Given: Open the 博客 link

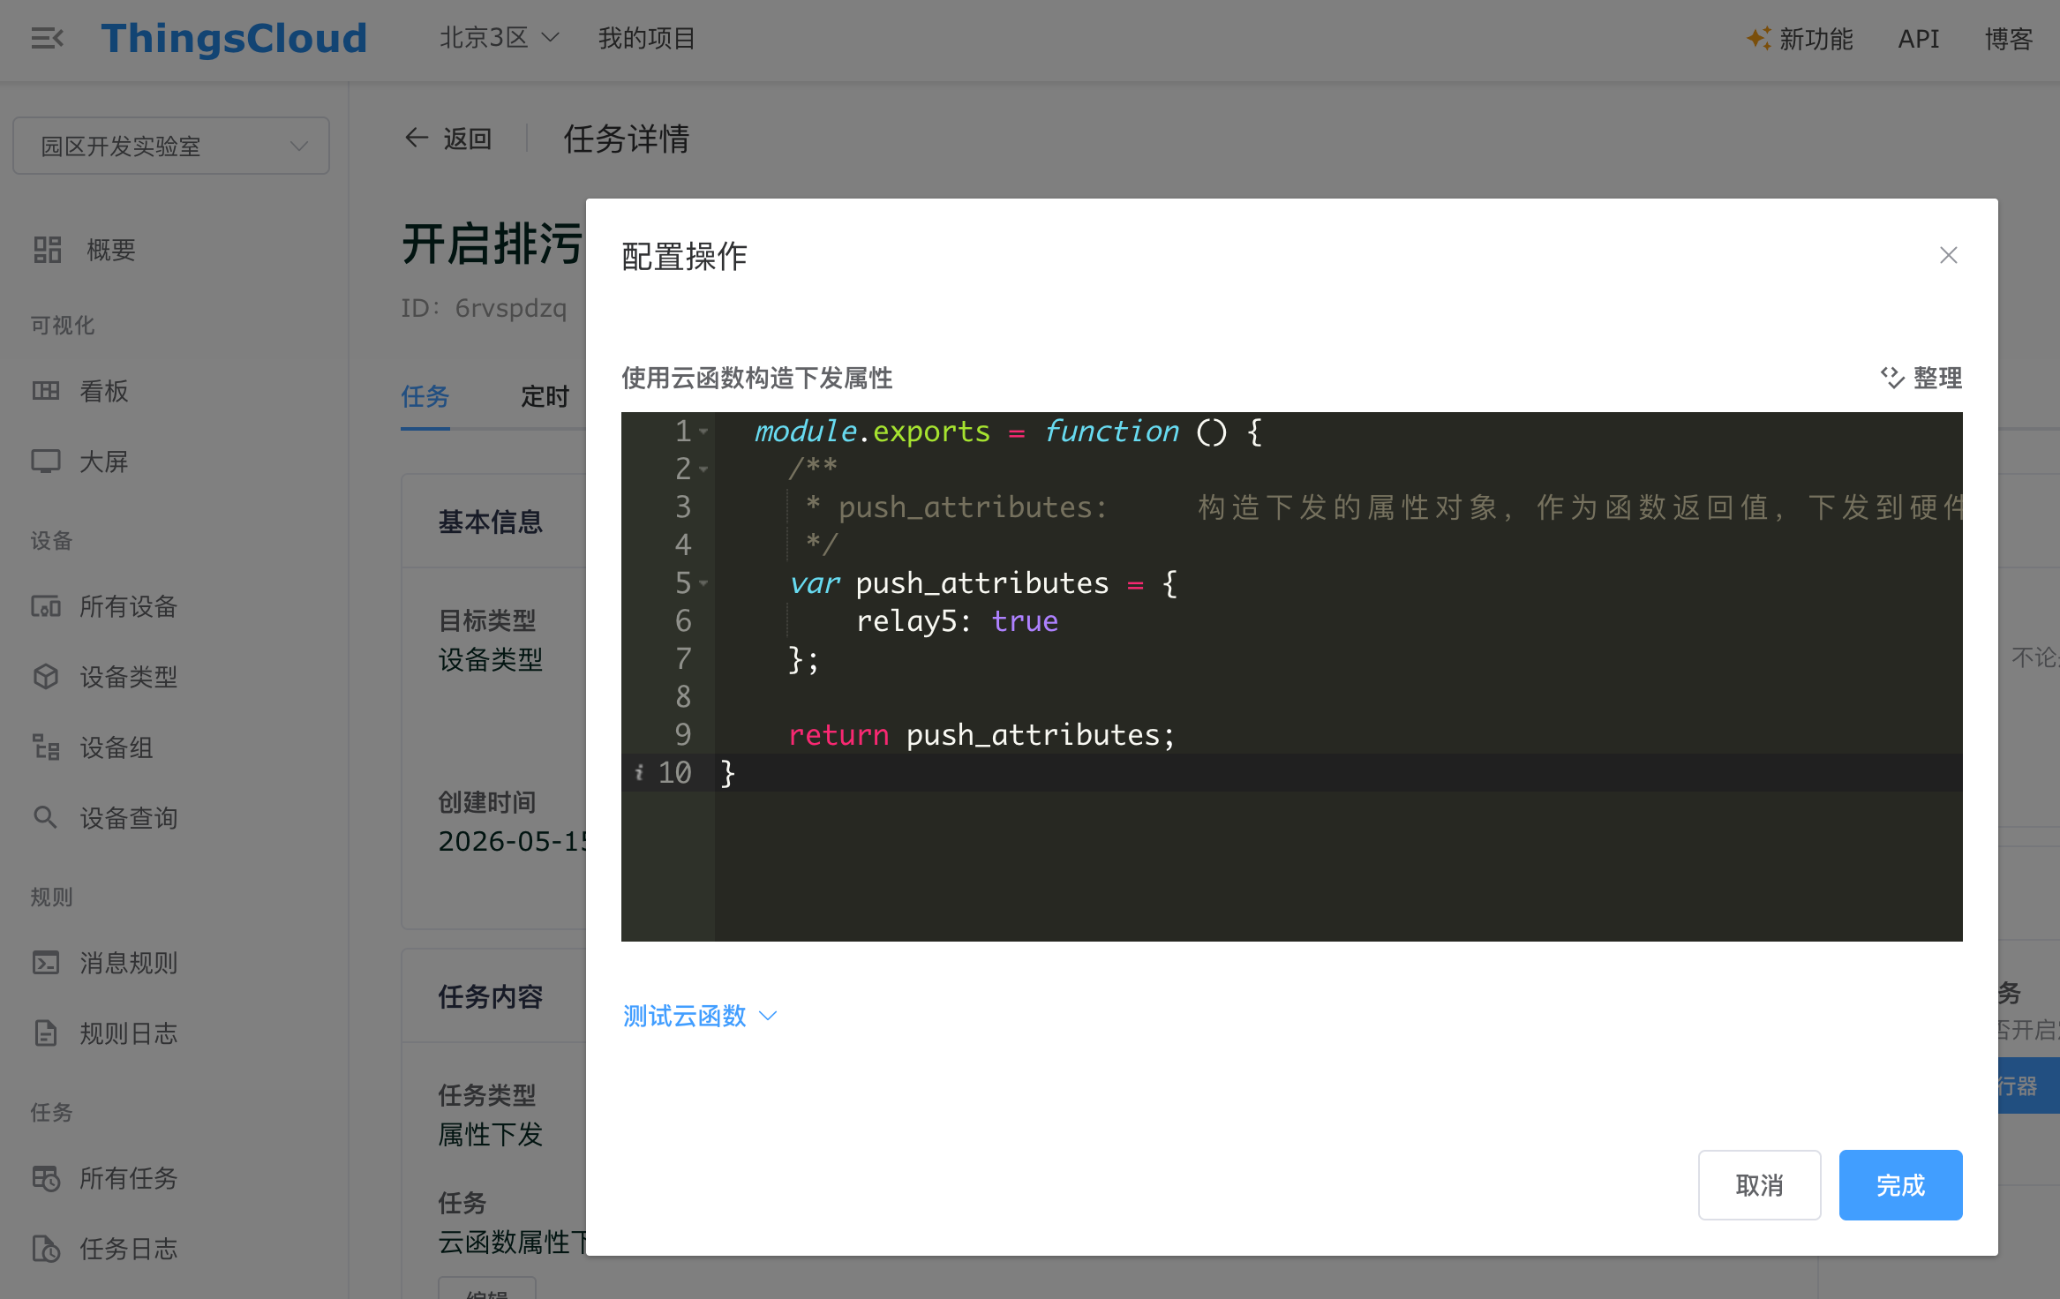Looking at the screenshot, I should pos(2008,39).
